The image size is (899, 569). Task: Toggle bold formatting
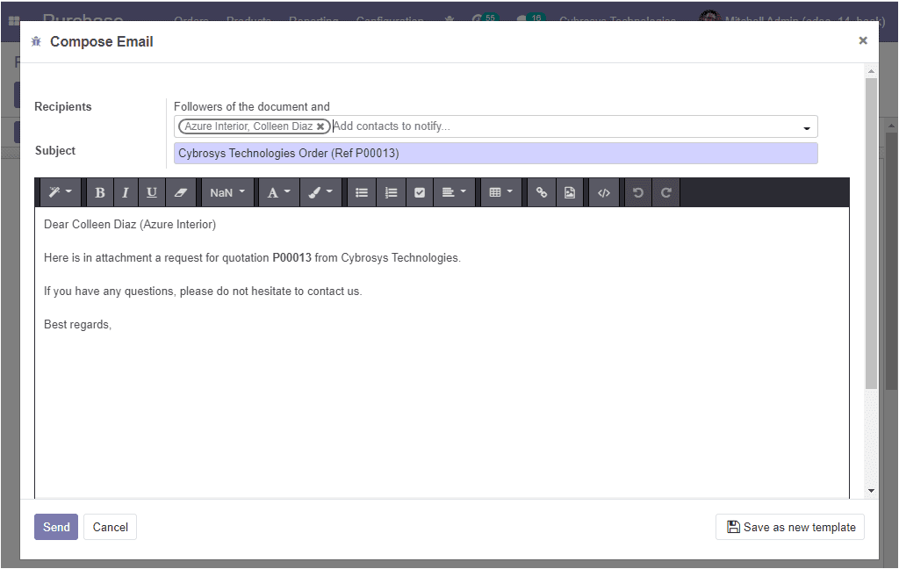[99, 192]
